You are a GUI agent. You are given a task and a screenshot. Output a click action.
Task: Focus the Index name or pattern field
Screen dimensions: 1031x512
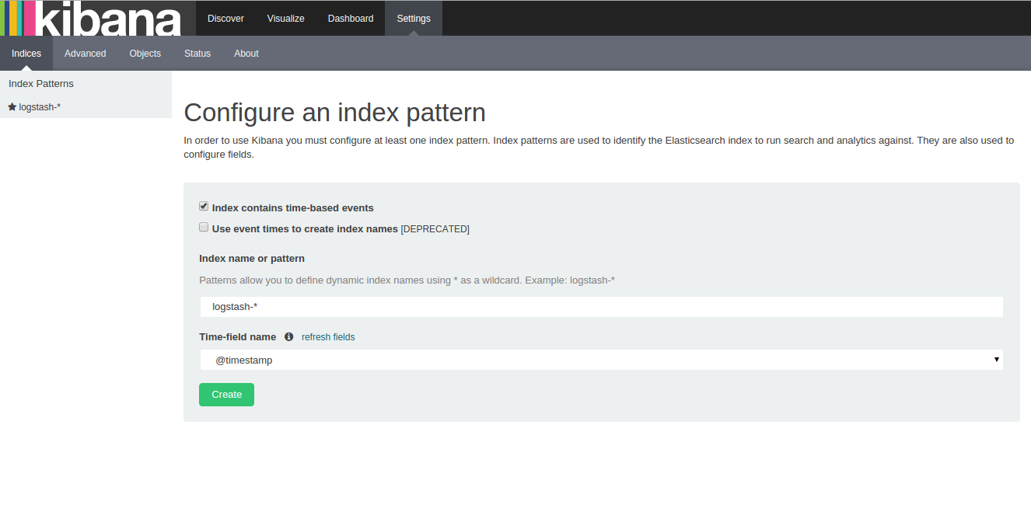[601, 307]
